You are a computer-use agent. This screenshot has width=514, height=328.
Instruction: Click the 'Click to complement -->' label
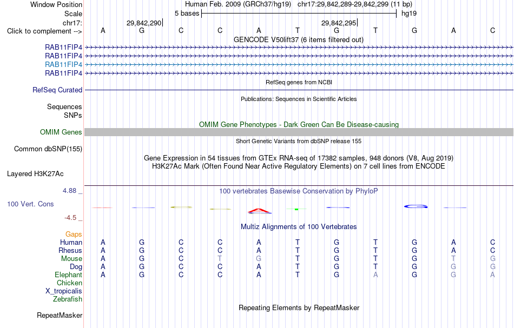point(44,31)
